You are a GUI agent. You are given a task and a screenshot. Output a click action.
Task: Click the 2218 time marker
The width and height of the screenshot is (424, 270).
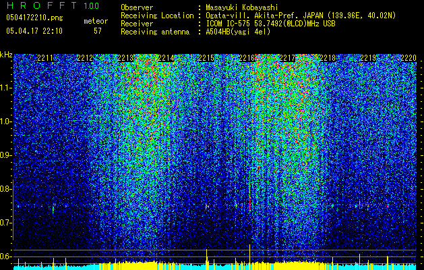[x=328, y=58]
